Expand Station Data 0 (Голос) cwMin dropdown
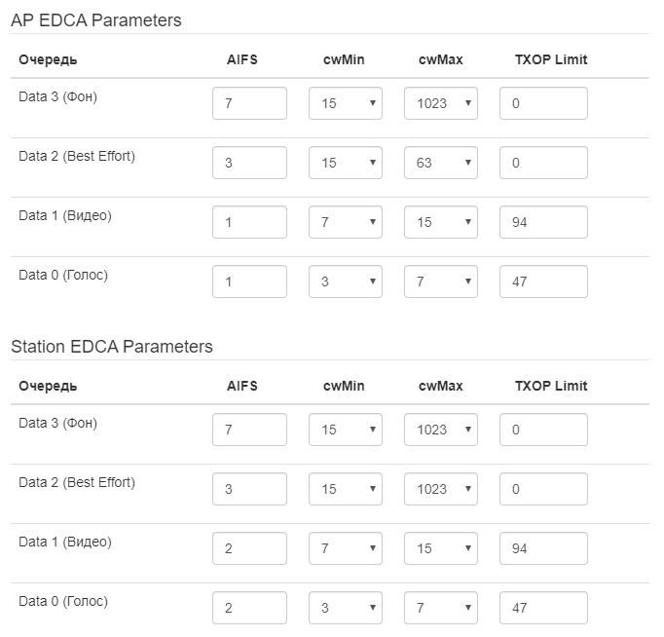The width and height of the screenshot is (664, 637). click(x=345, y=608)
